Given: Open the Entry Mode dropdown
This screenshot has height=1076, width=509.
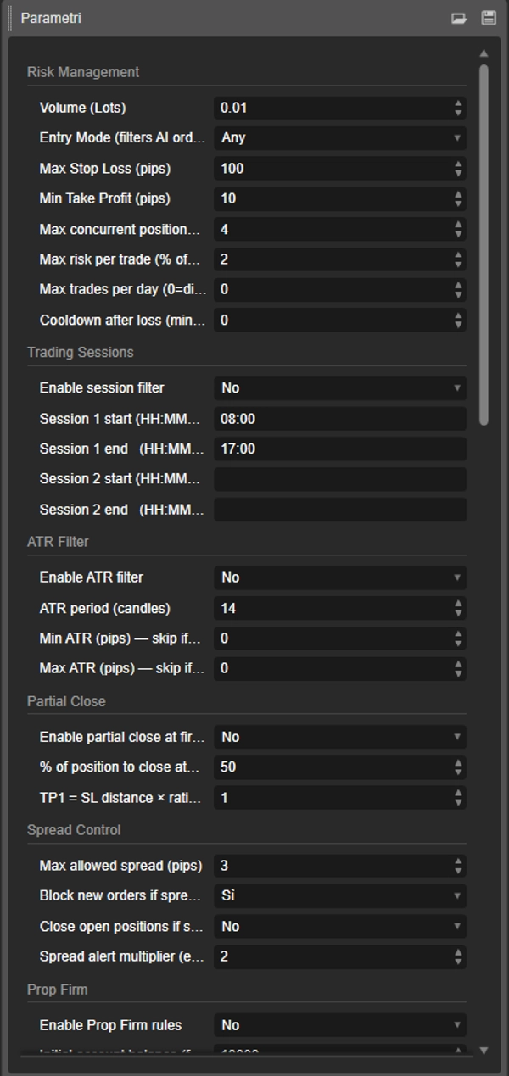Looking at the screenshot, I should point(339,138).
